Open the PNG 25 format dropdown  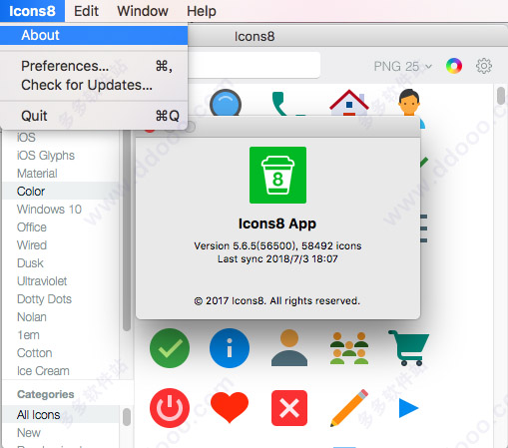[403, 66]
